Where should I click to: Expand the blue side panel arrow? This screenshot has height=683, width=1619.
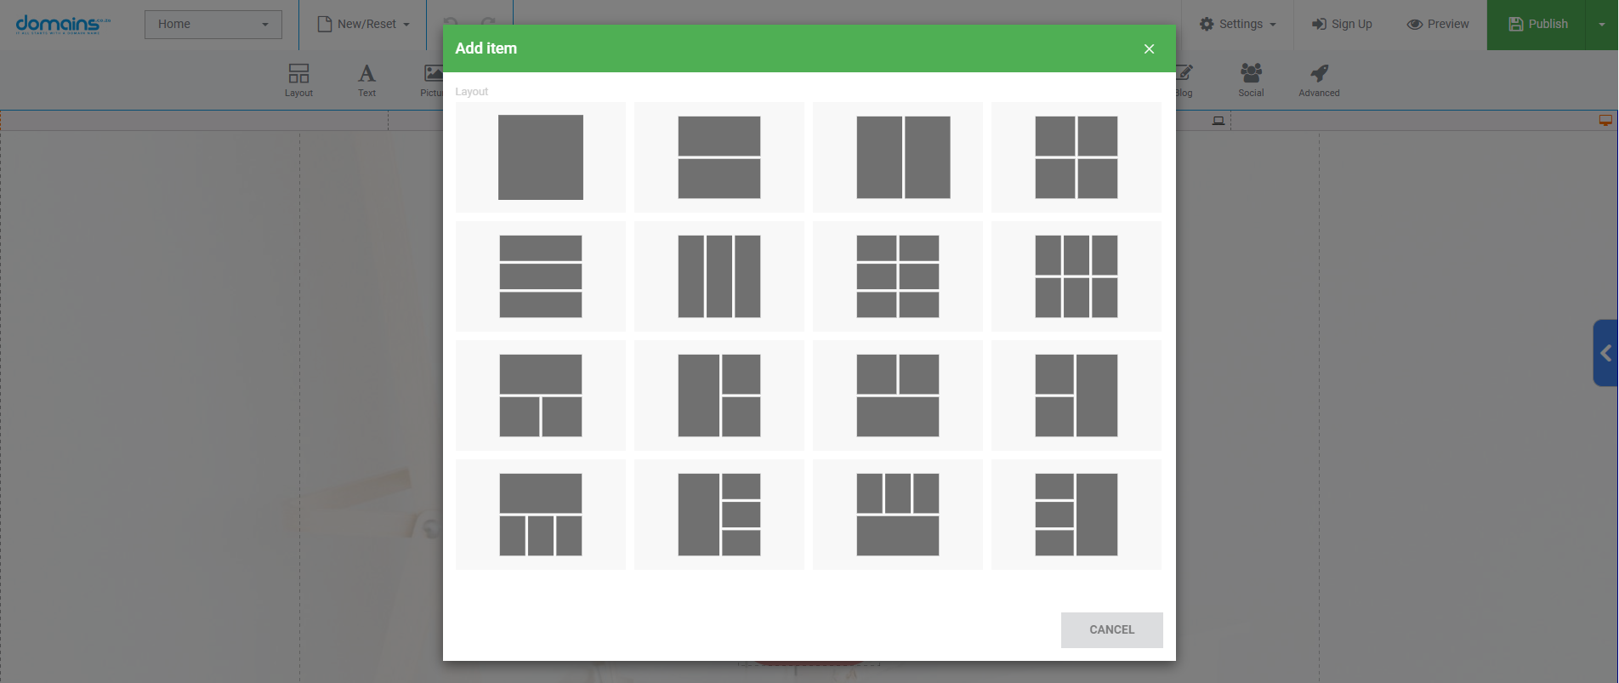pyautogui.click(x=1605, y=353)
